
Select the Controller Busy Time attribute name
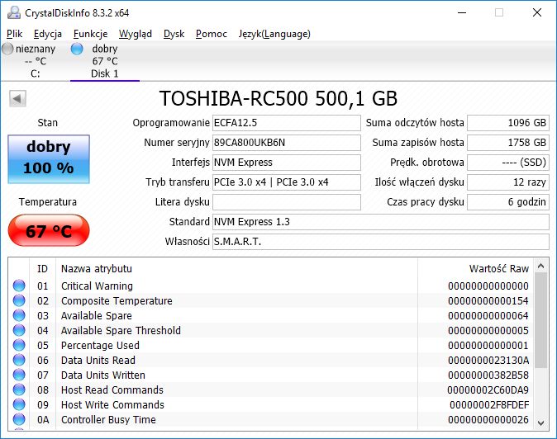coord(108,420)
